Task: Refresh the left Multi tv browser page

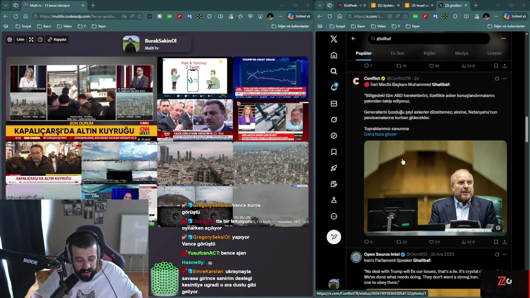Action: pos(15,16)
